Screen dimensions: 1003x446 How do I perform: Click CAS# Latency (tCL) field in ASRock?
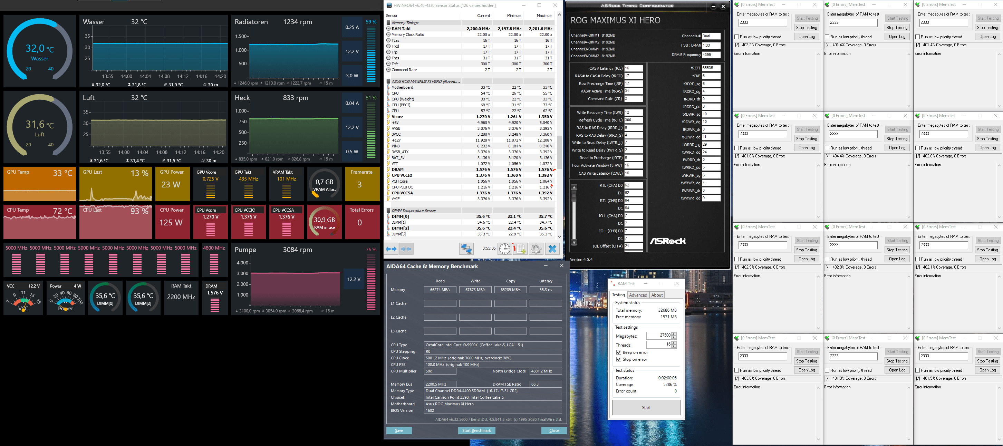(x=633, y=68)
